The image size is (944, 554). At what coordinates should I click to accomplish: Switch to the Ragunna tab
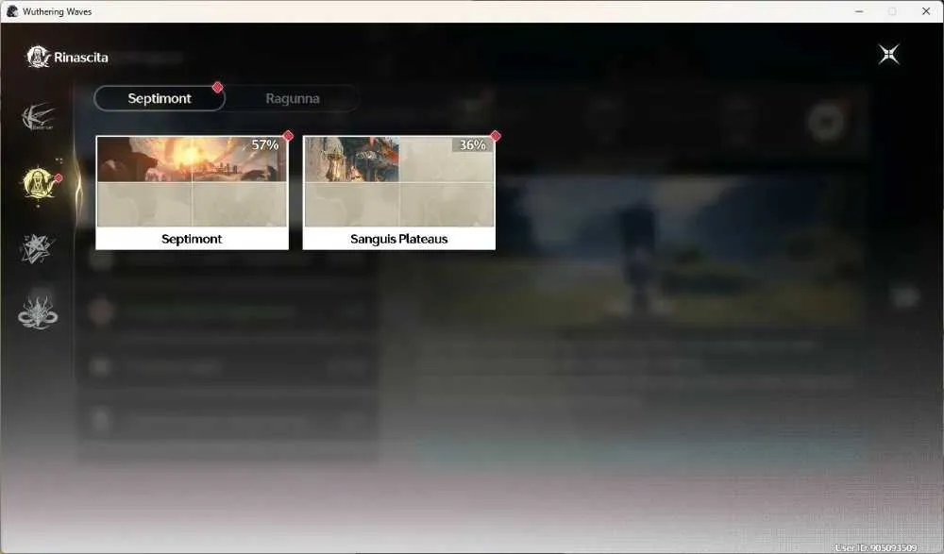point(293,98)
